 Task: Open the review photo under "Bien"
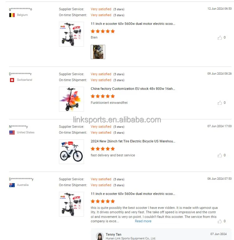tap(98, 52)
